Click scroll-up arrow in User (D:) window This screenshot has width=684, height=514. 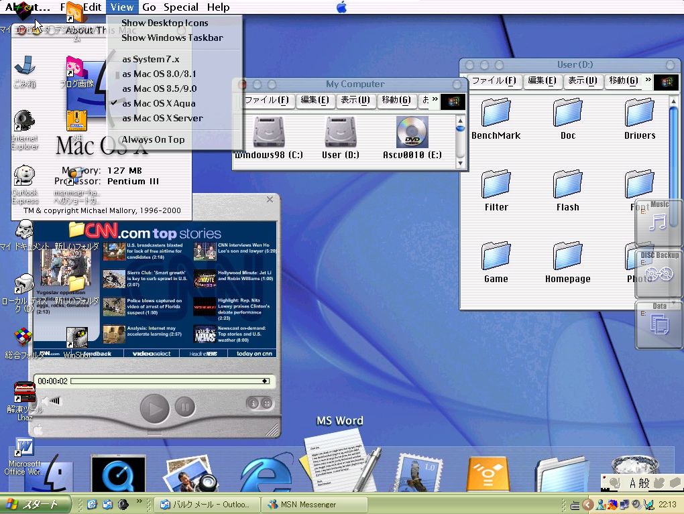[x=673, y=101]
